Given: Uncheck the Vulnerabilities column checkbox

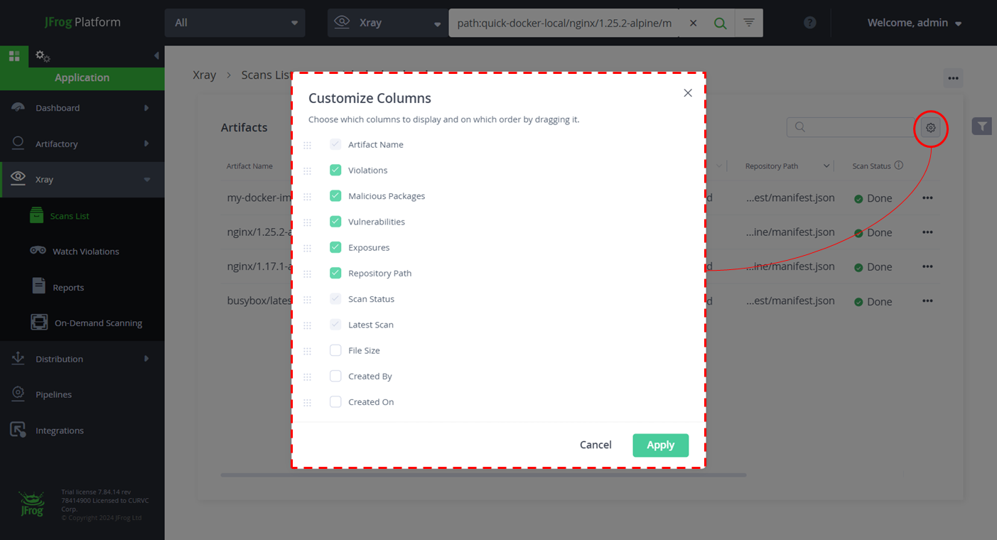Looking at the screenshot, I should [335, 221].
